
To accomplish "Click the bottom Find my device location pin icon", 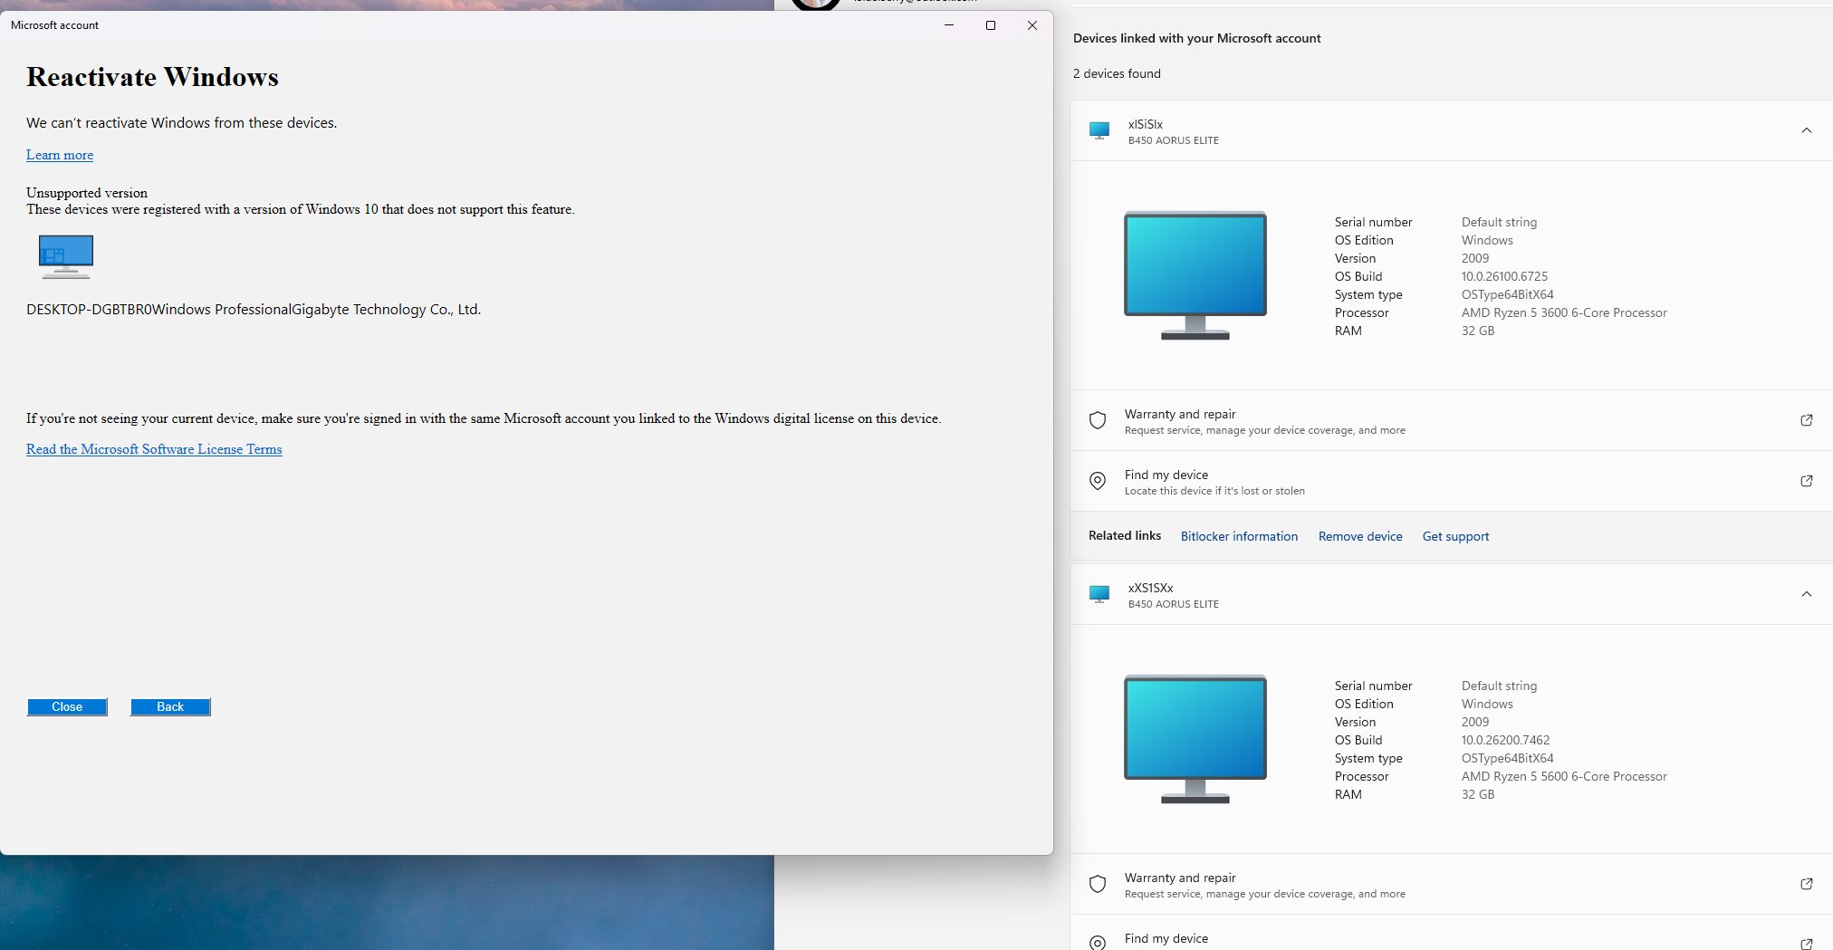I will pyautogui.click(x=1098, y=943).
